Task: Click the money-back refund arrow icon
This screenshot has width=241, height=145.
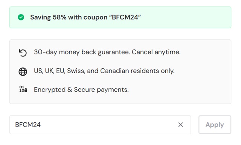Action: coord(23,53)
